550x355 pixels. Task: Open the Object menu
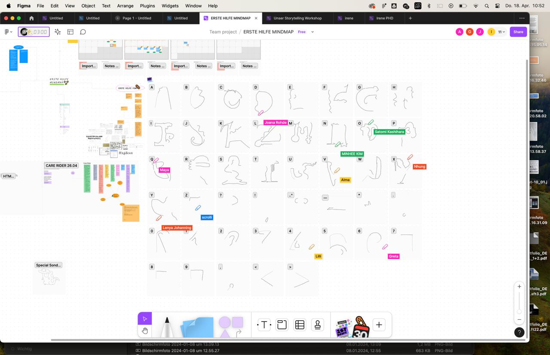88,6
